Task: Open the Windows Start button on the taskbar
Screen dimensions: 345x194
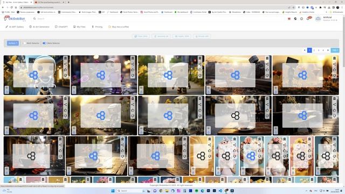Action: 113,191
